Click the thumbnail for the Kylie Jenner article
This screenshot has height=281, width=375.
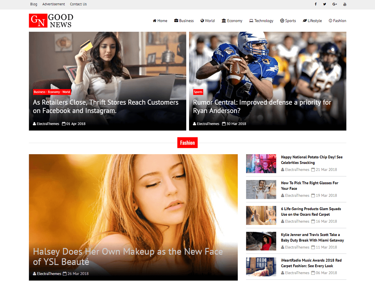[261, 241]
